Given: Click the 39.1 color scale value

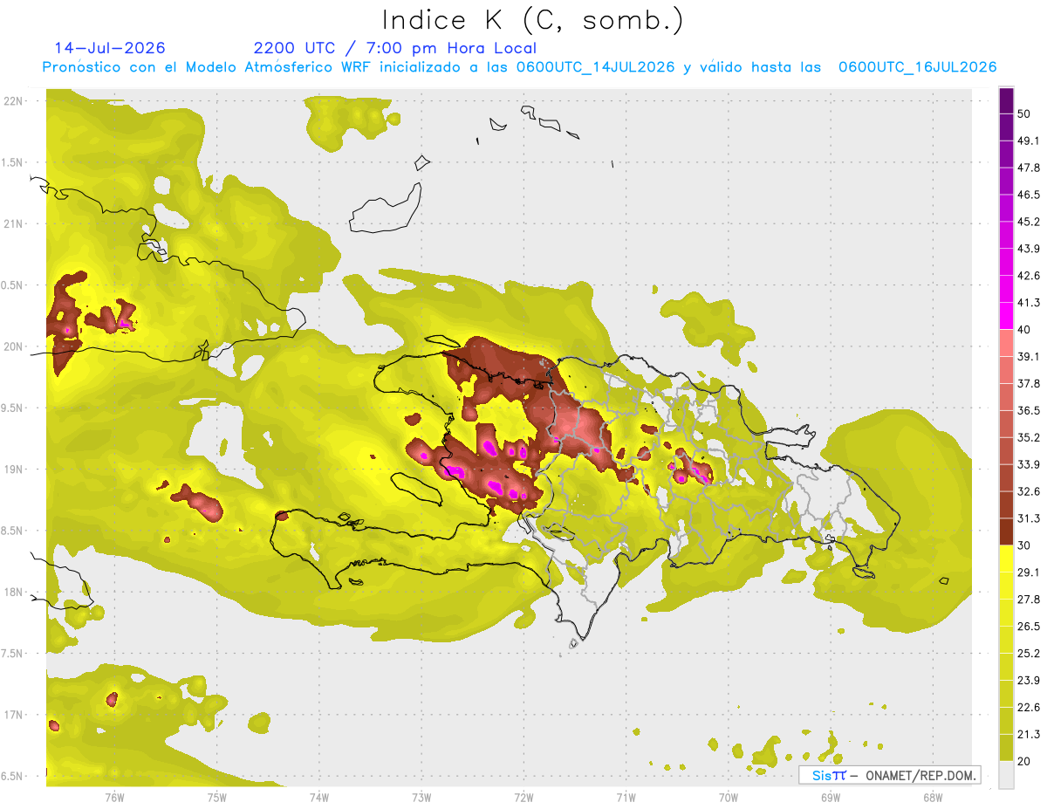Looking at the screenshot, I should pyautogui.click(x=1029, y=356).
